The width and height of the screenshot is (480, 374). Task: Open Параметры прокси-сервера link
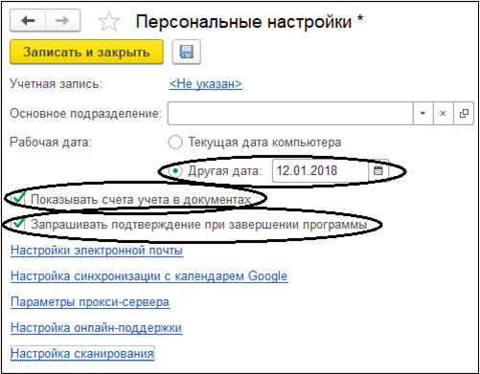pyautogui.click(x=90, y=302)
